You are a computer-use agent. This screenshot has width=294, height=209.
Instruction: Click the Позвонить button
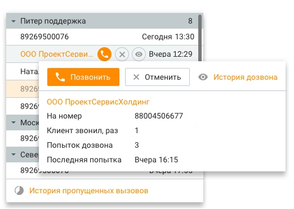pyautogui.click(x=83, y=77)
